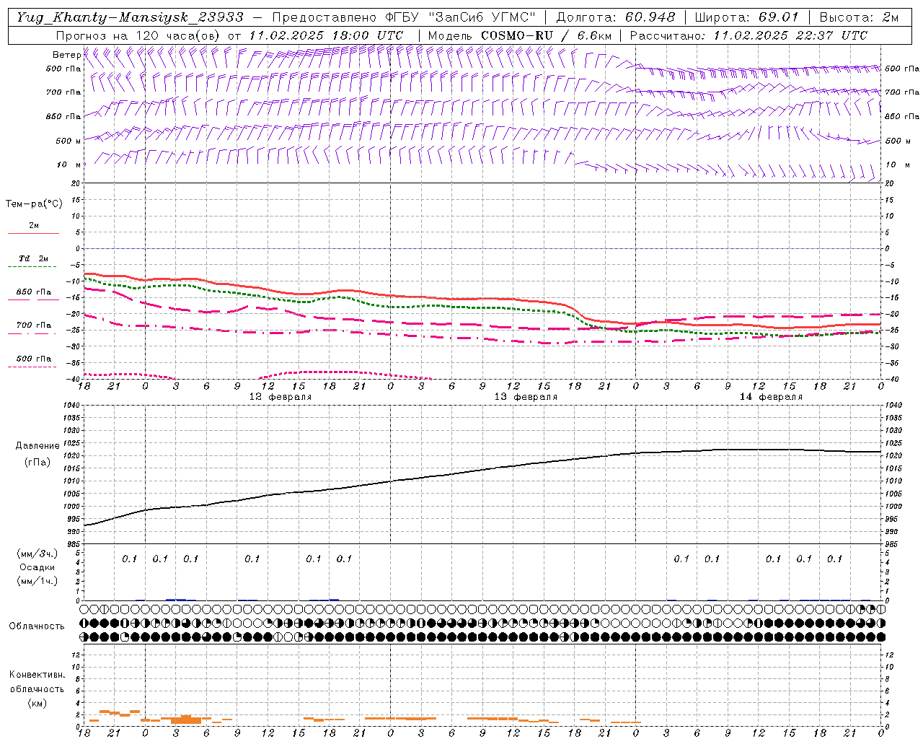Click the Конвективн. облачность label
Viewport: 923px width, 739px height.
point(37,682)
